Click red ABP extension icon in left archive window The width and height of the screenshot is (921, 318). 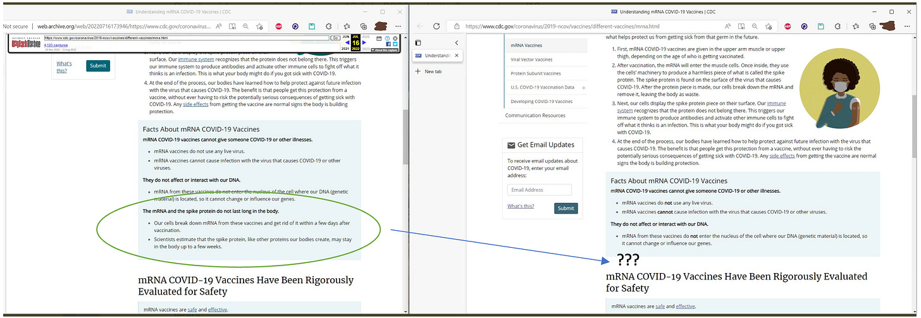pyautogui.click(x=278, y=27)
